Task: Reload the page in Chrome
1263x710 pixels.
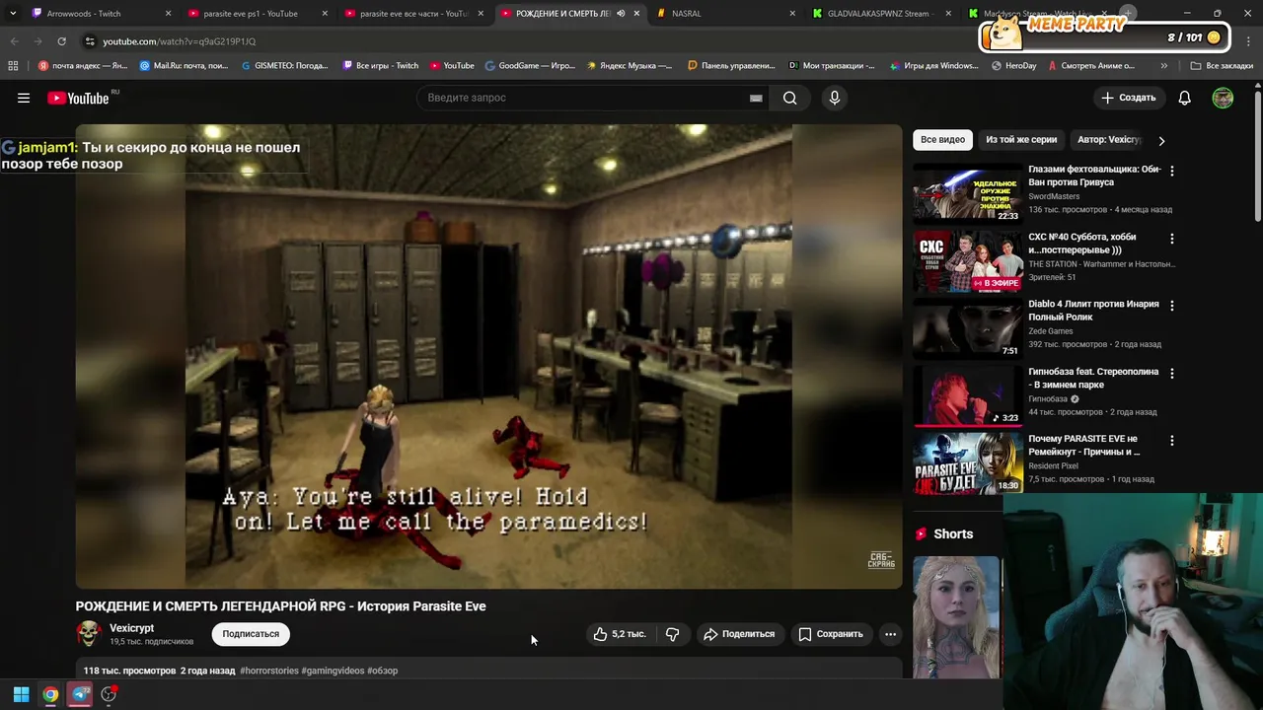Action: click(61, 41)
